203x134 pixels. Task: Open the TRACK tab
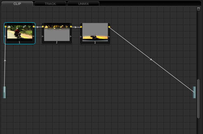(x=50, y=4)
